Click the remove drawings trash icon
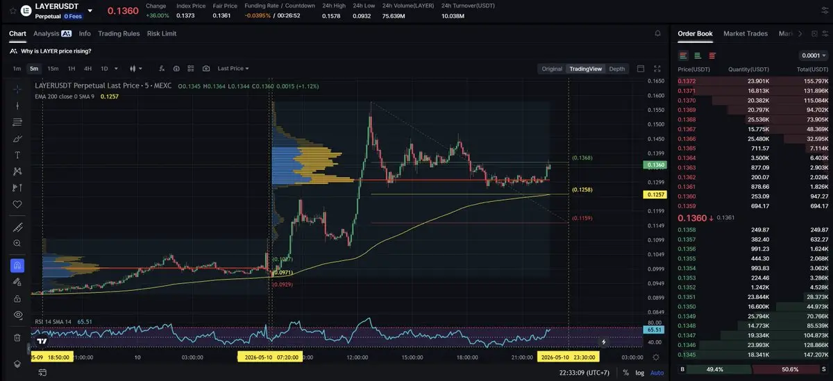 click(x=17, y=338)
